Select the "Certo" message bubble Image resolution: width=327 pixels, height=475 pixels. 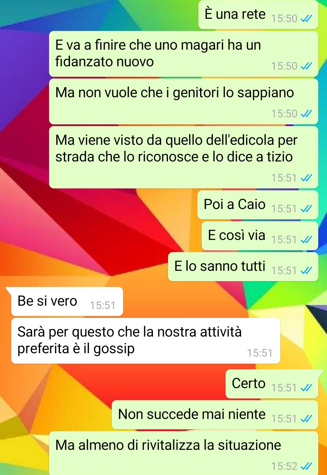point(272,384)
